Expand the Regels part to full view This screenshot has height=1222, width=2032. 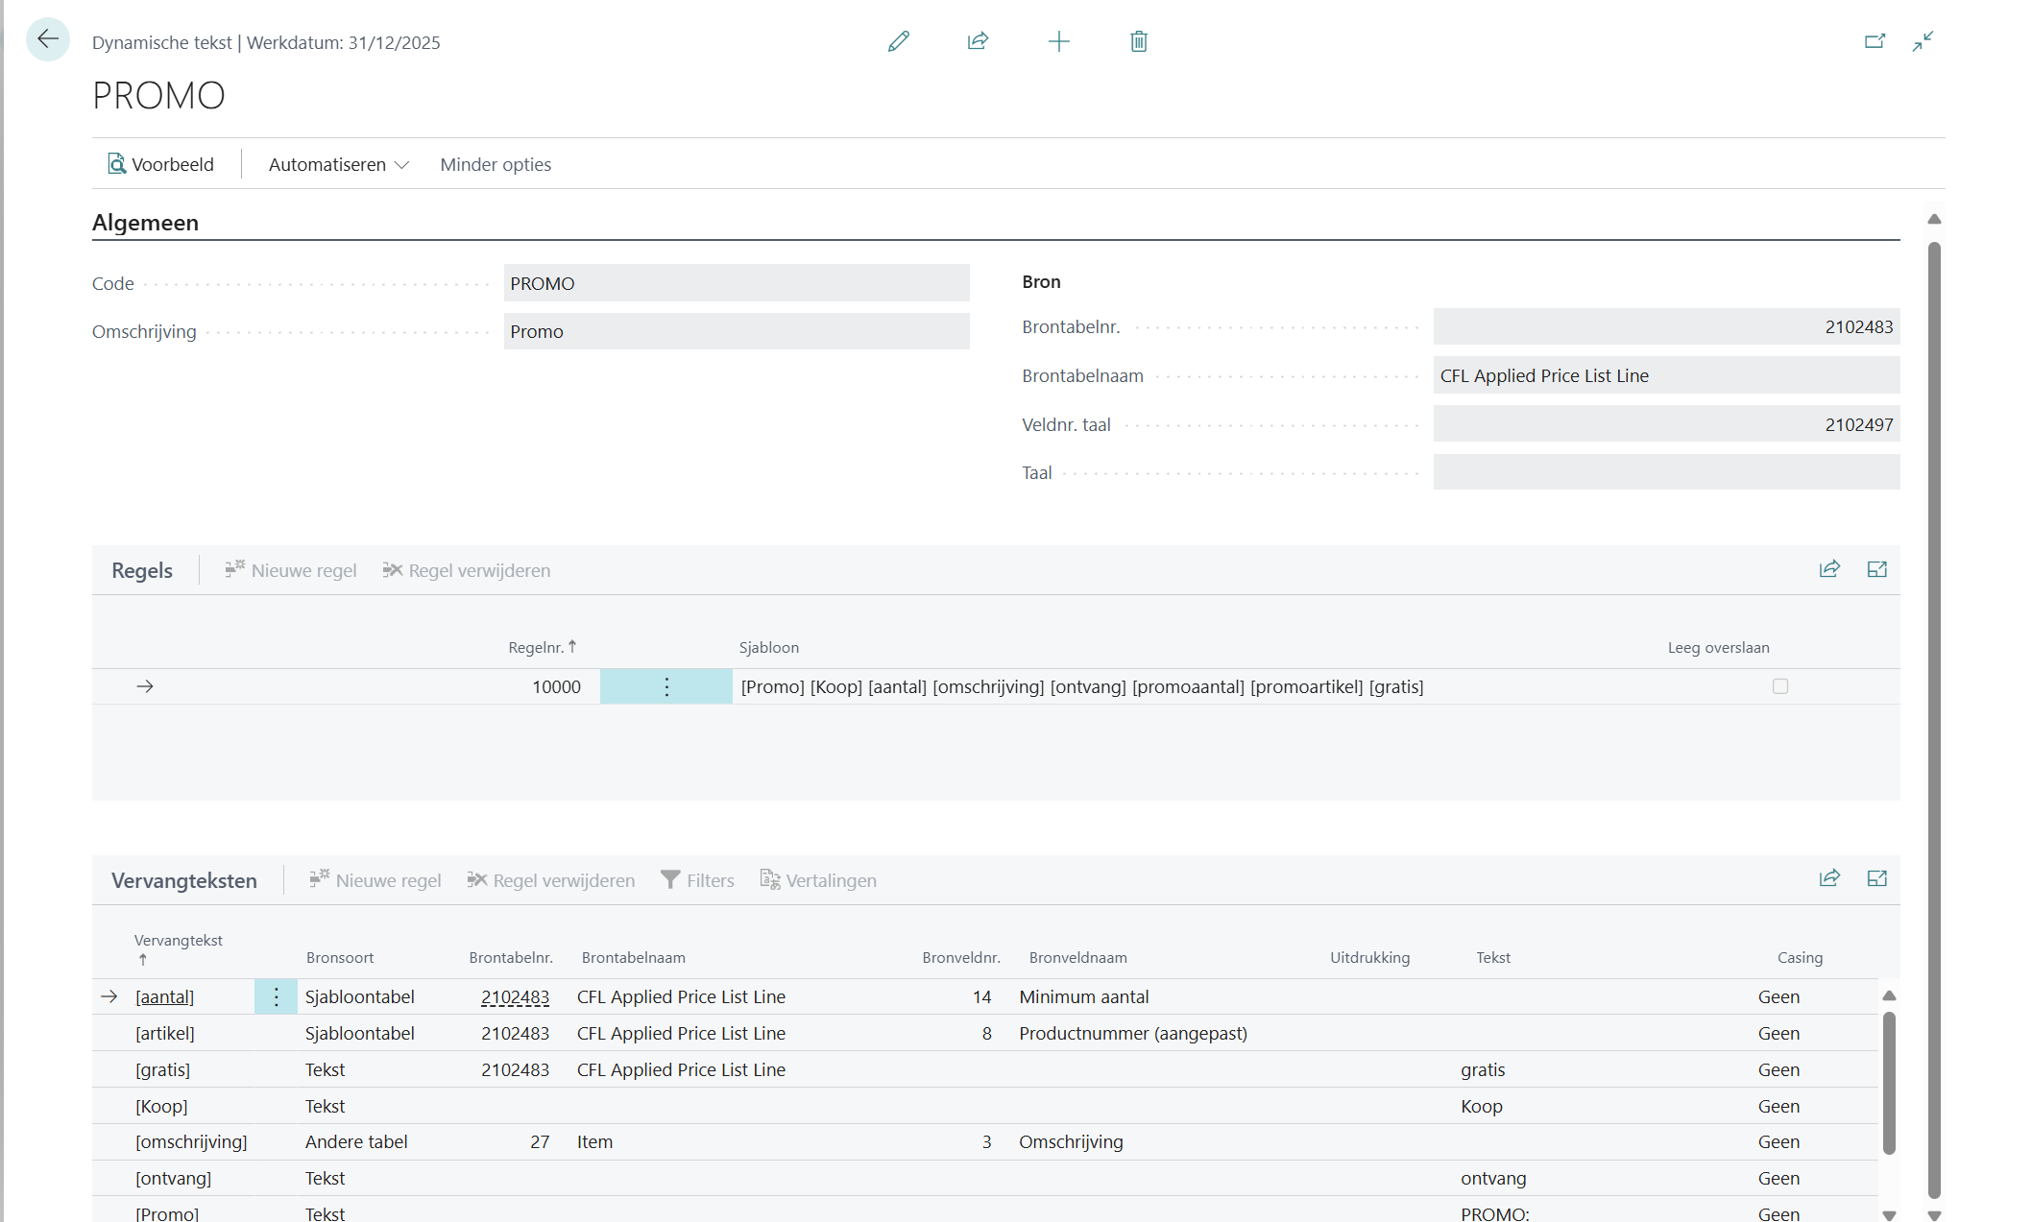tap(1876, 570)
